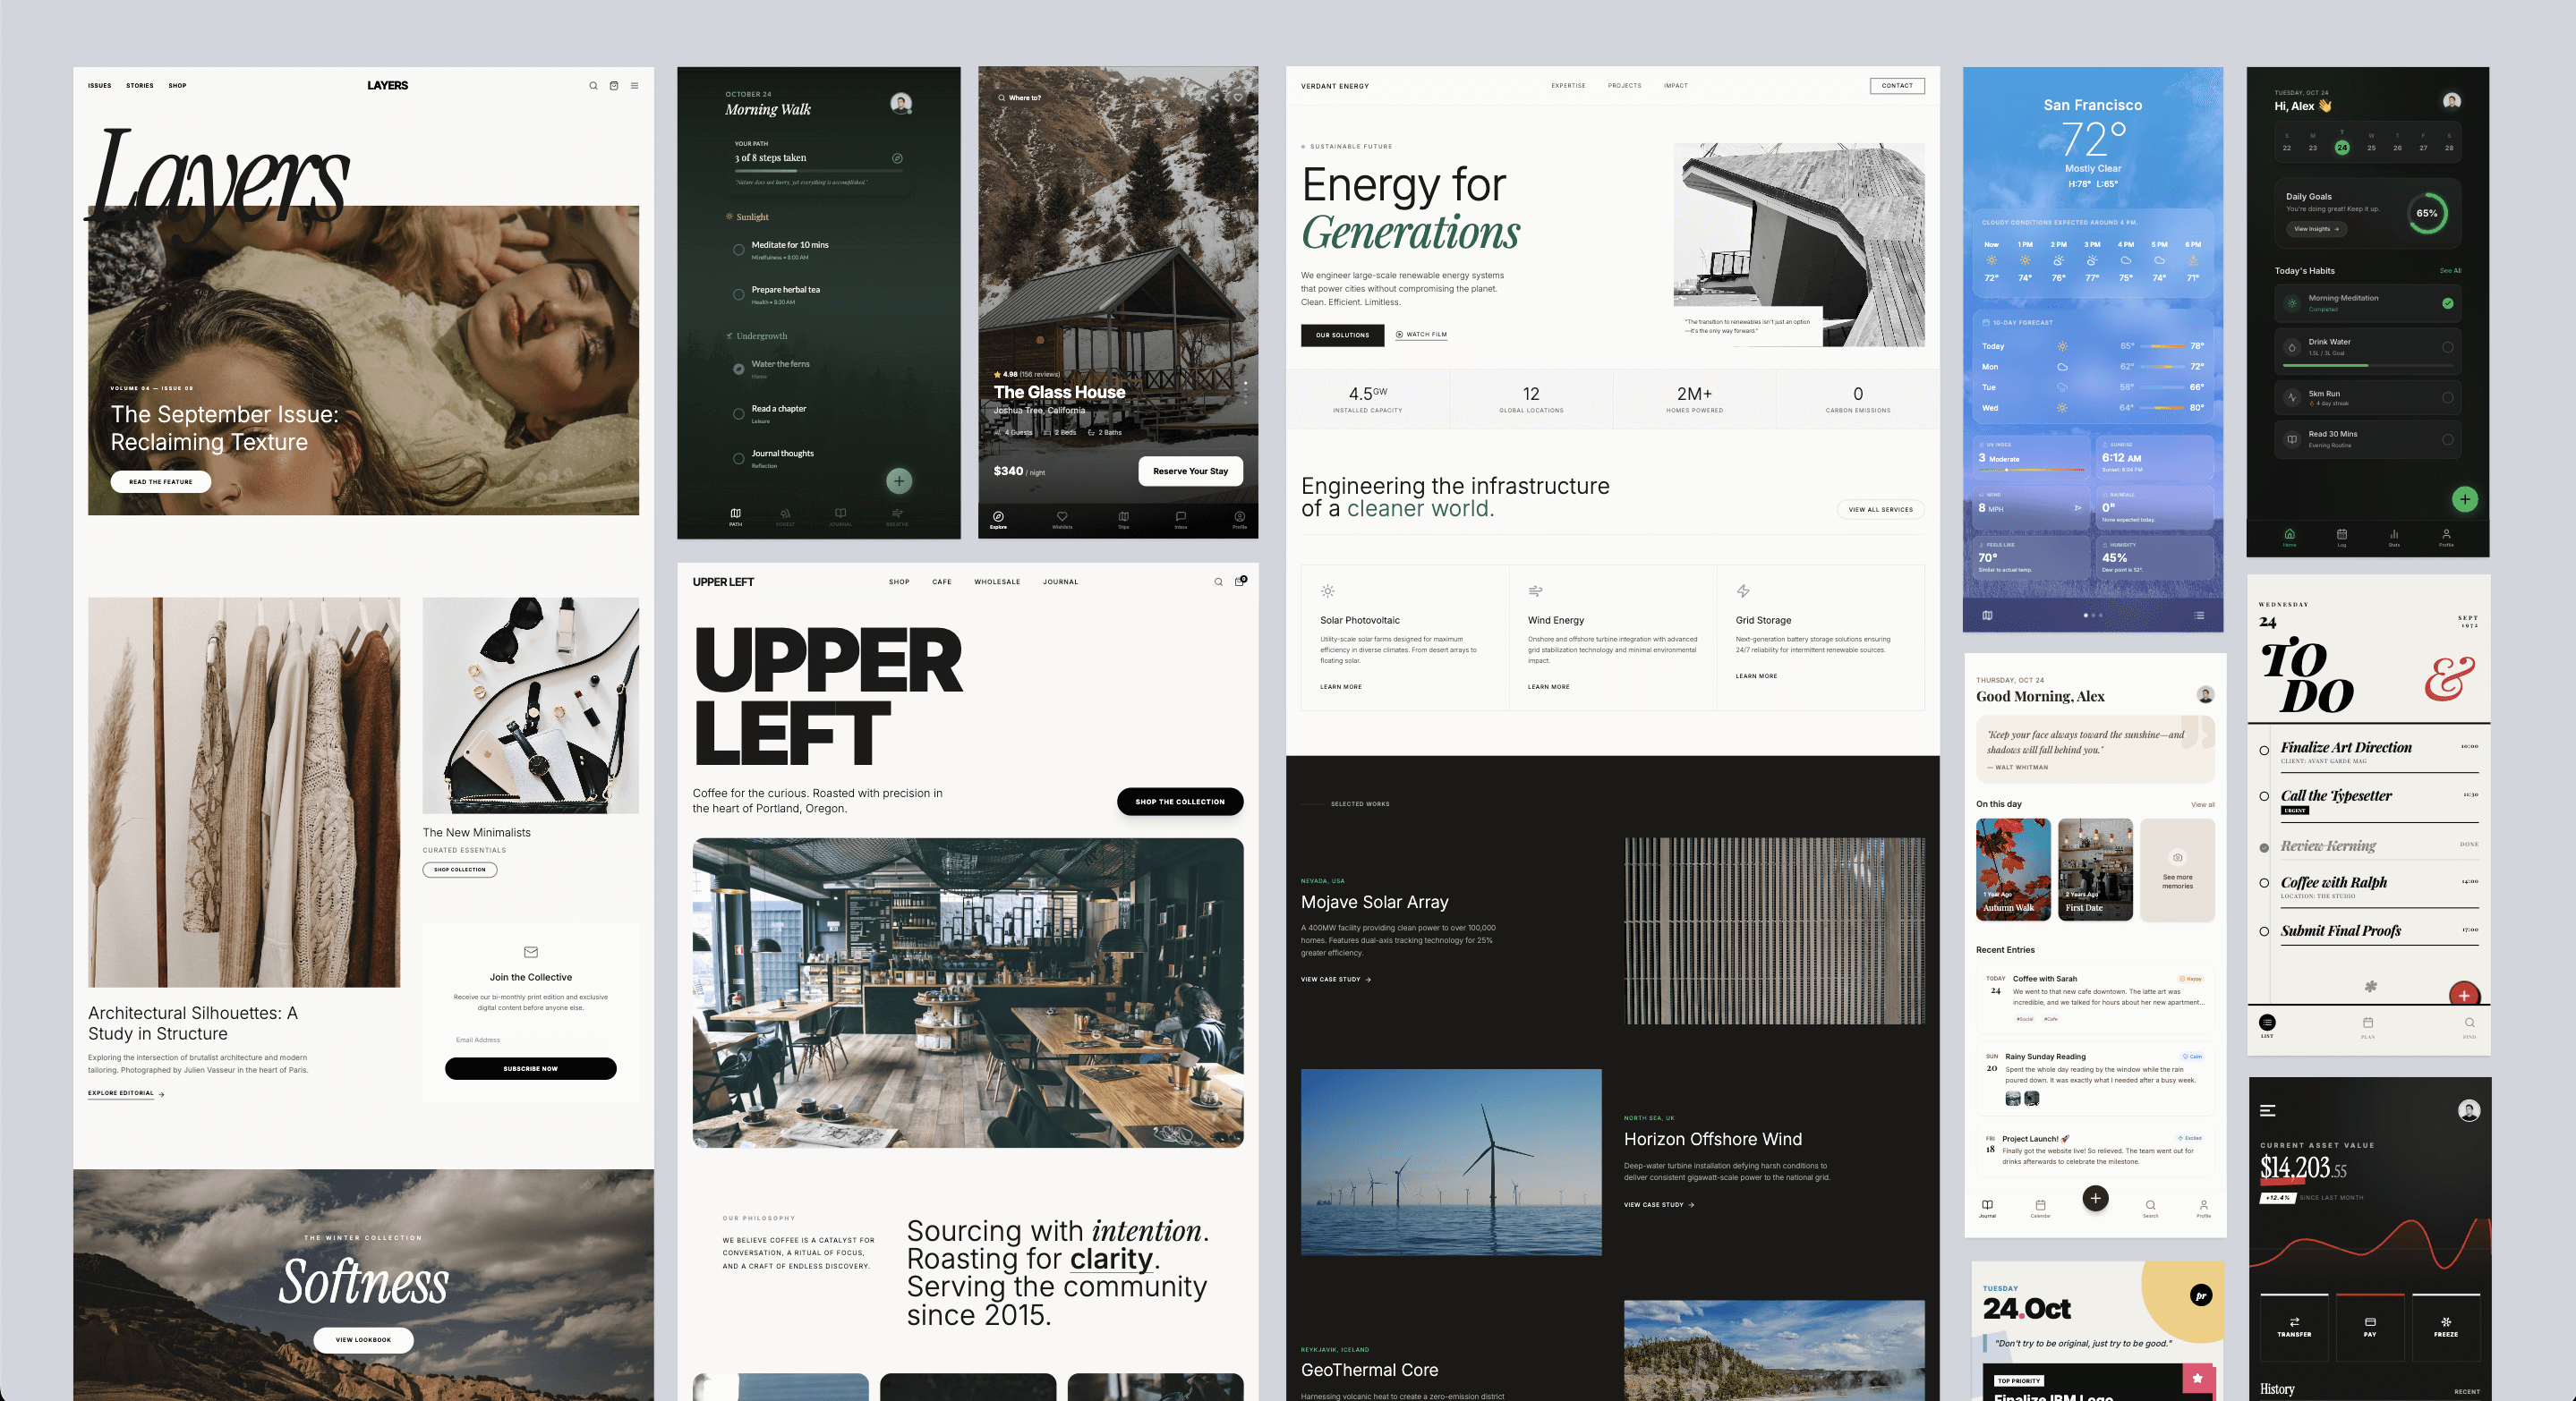This screenshot has width=2576, height=1401.
Task: Open Calendar in the journal app bottom nav
Action: click(x=2040, y=1210)
